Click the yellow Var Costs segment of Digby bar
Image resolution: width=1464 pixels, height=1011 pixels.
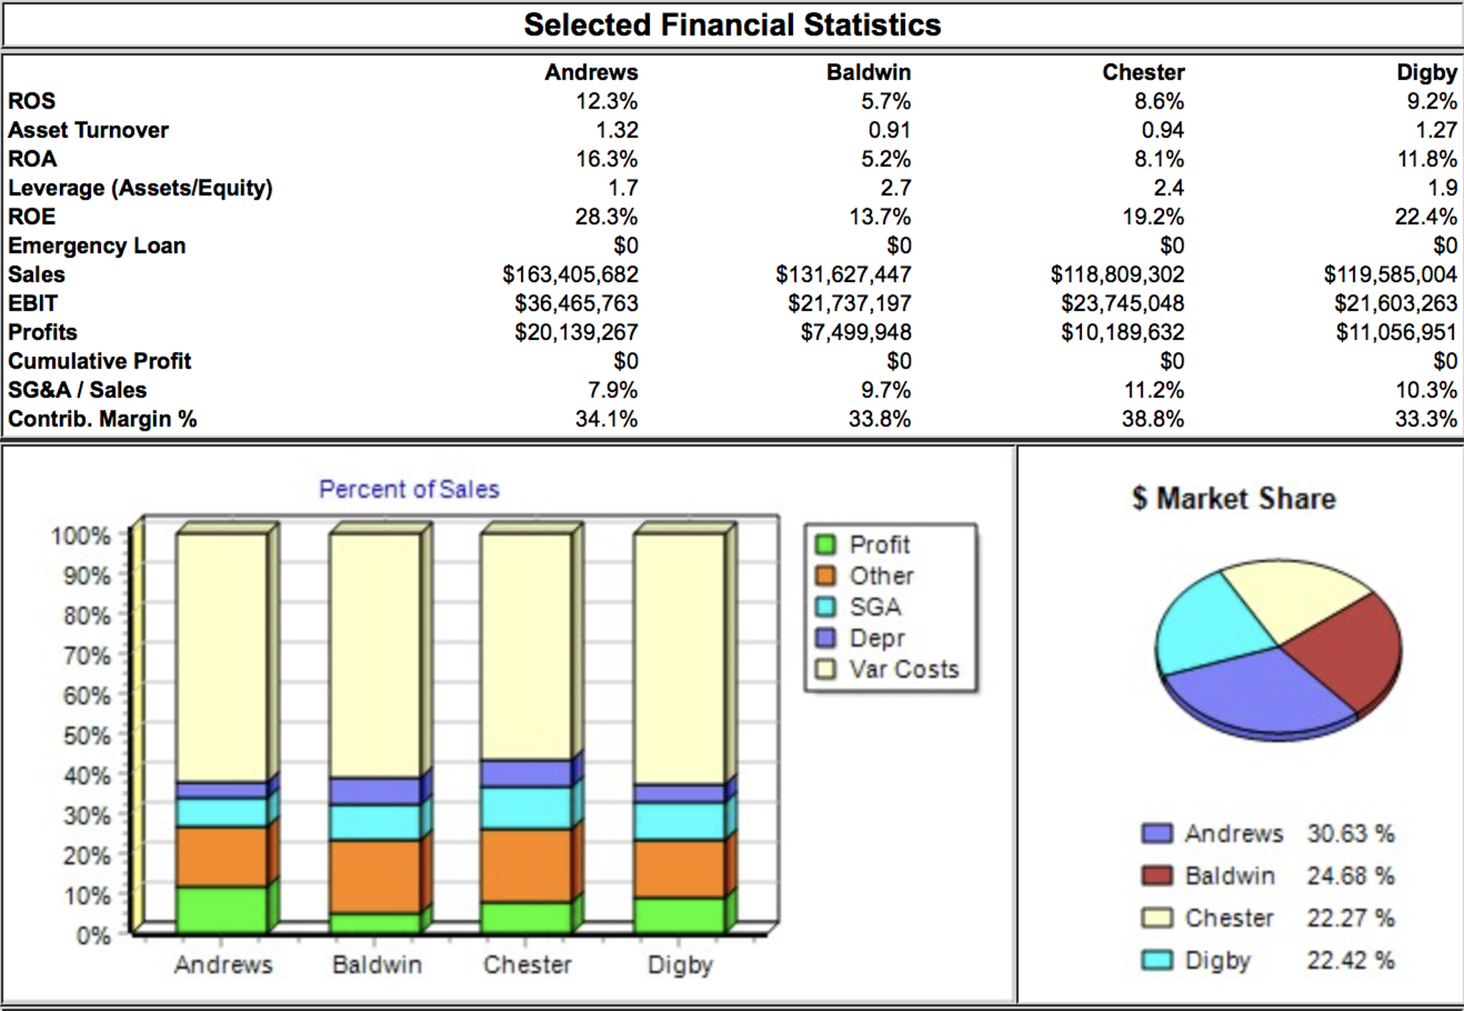[679, 658]
